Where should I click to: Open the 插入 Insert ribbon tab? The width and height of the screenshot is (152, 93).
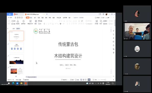[x=31, y=18]
